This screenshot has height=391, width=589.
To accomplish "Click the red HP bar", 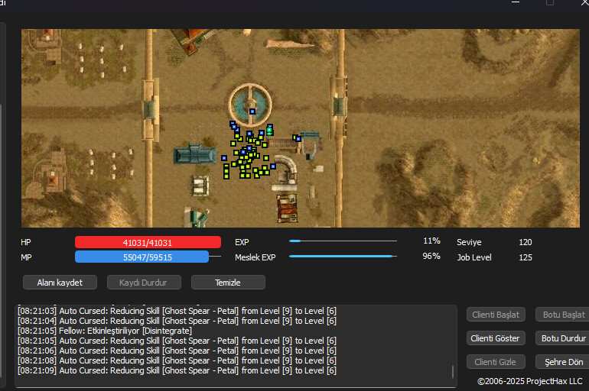I will point(148,242).
